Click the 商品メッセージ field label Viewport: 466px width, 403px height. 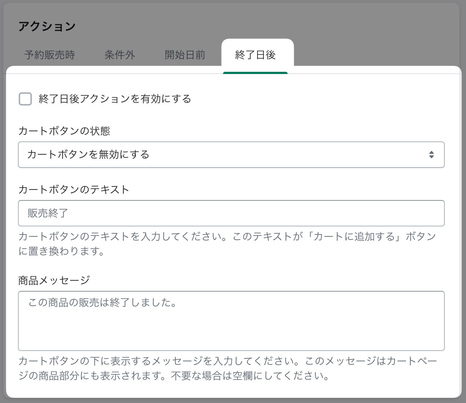point(54,280)
